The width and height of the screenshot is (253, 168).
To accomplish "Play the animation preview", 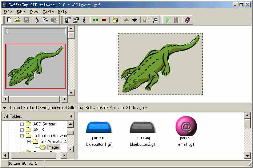I will pos(168,20).
